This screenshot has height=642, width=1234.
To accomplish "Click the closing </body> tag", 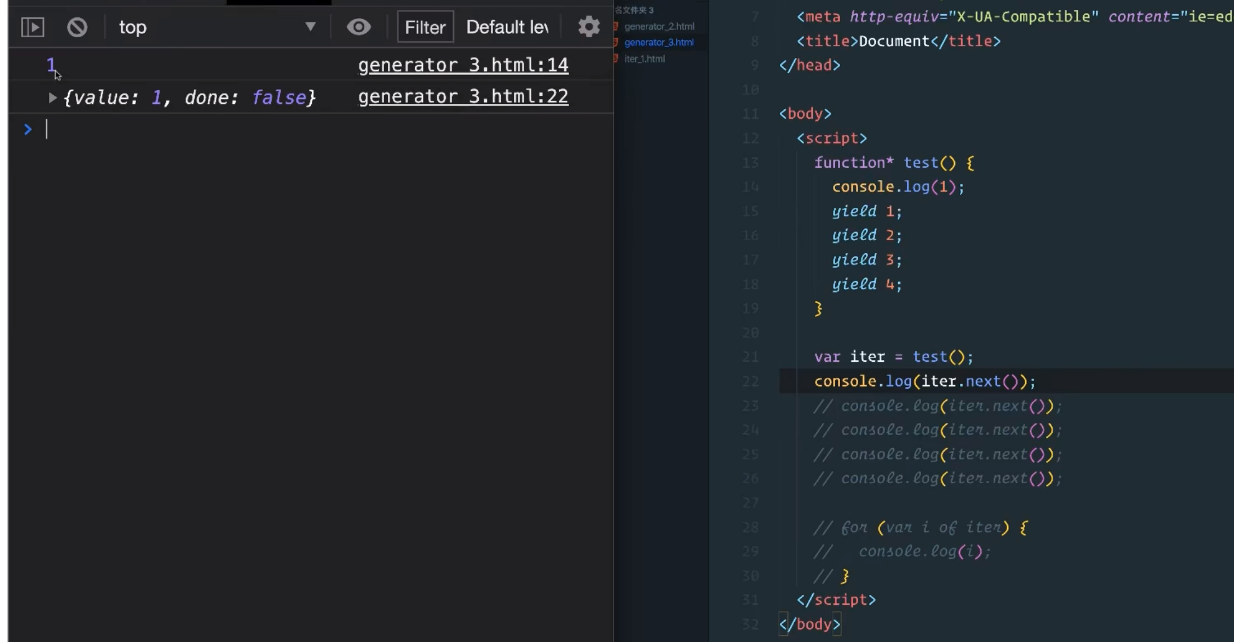I will (x=810, y=624).
